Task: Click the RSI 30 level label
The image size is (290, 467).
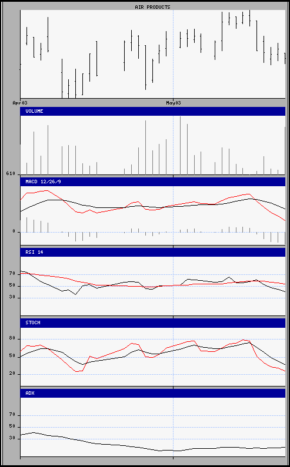Action: coord(12,298)
